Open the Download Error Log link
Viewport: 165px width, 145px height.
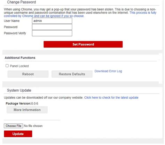tap(108, 71)
